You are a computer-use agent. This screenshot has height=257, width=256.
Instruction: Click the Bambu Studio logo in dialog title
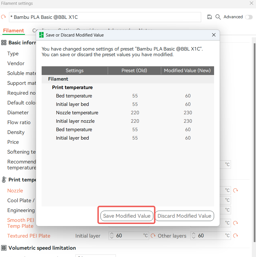[41, 35]
